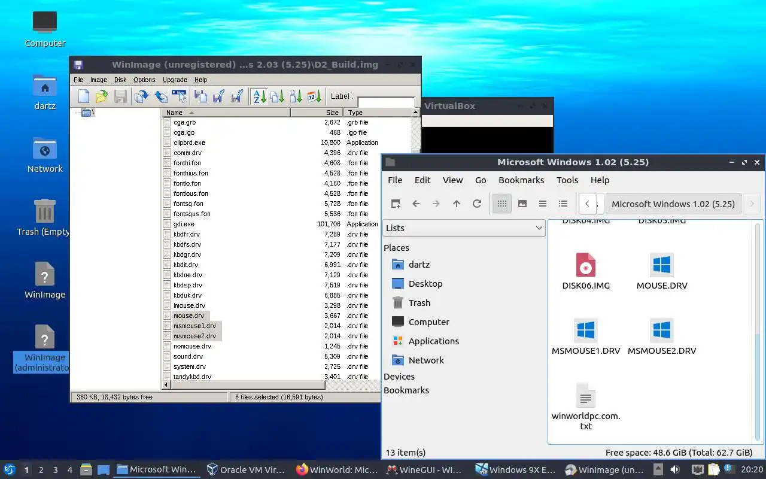Reload folder in file manager

click(477, 204)
